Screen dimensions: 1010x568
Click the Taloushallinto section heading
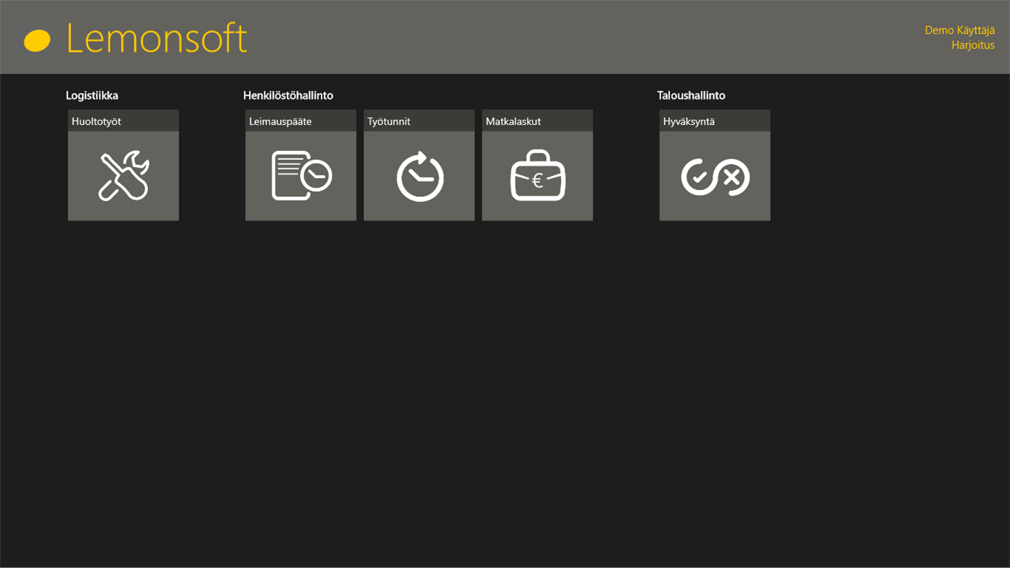click(691, 95)
